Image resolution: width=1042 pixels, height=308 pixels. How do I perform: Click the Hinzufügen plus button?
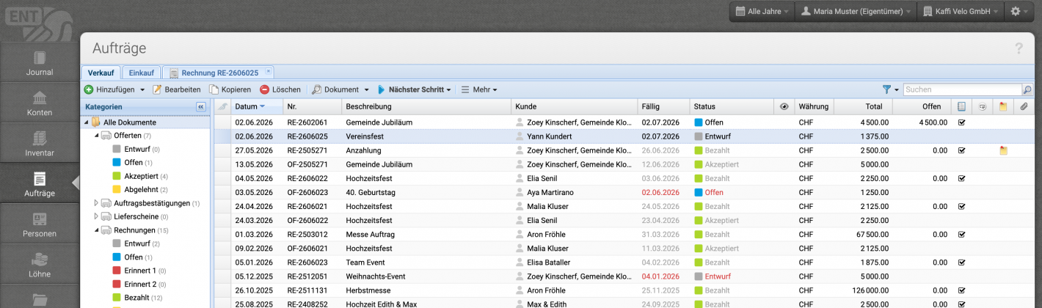[x=114, y=89]
